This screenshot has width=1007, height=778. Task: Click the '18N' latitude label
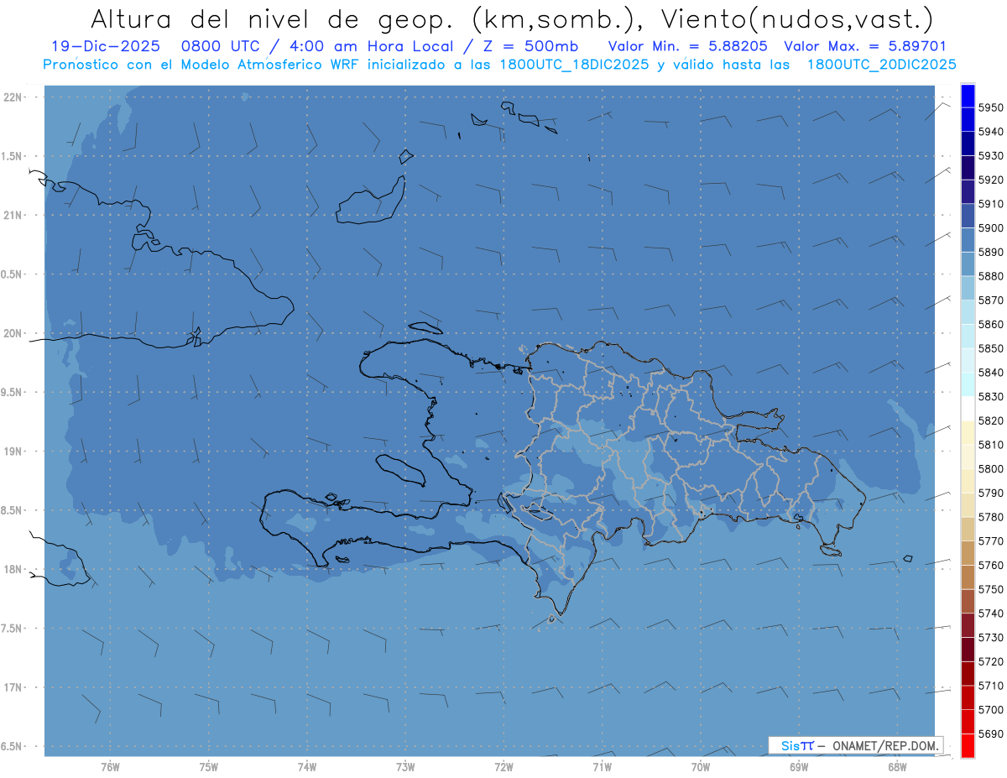(12, 569)
